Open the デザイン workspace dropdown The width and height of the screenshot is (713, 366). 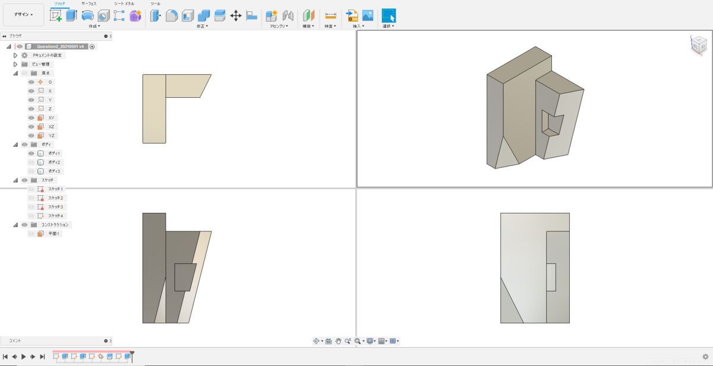click(x=24, y=15)
